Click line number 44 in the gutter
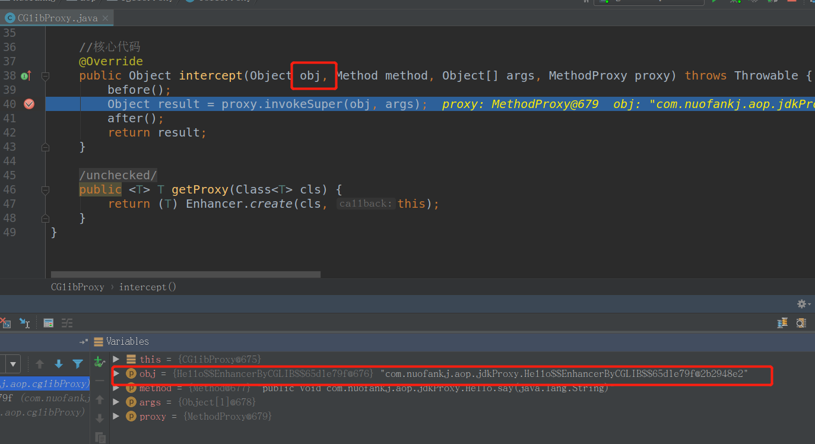The height and width of the screenshot is (444, 815). (x=9, y=161)
